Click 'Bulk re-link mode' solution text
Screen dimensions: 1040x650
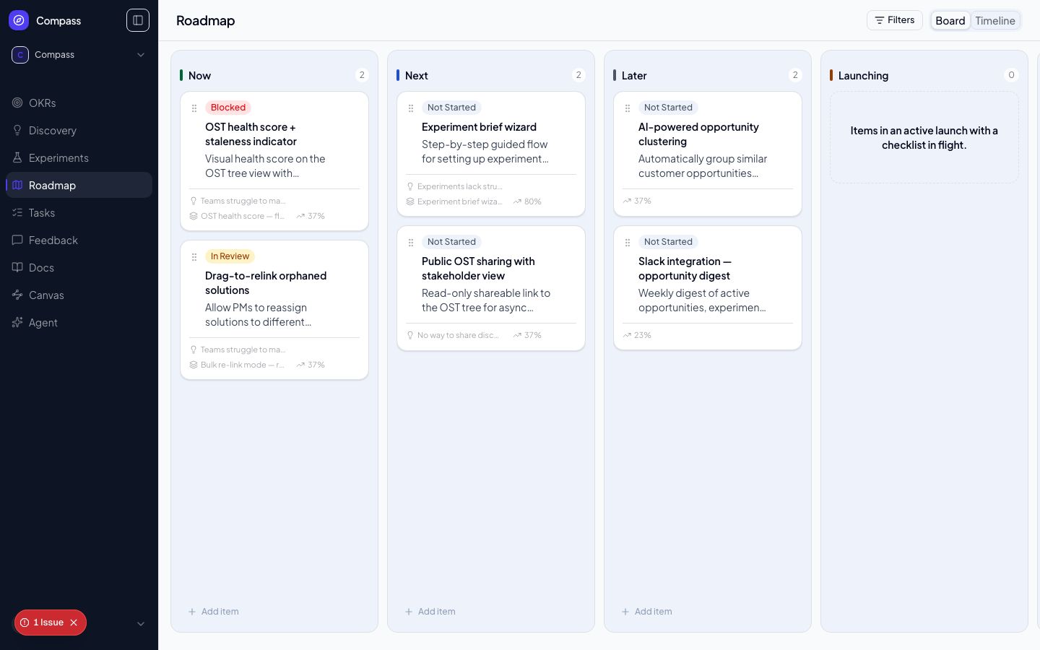[x=243, y=365]
